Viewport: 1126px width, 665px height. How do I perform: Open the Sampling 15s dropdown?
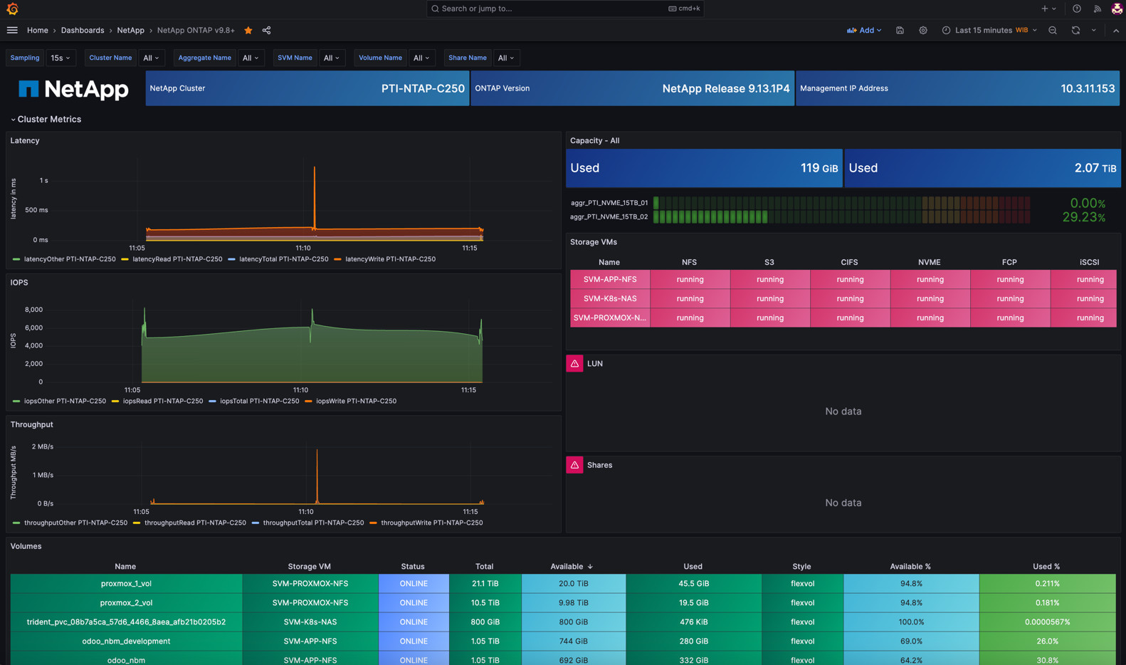tap(60, 58)
